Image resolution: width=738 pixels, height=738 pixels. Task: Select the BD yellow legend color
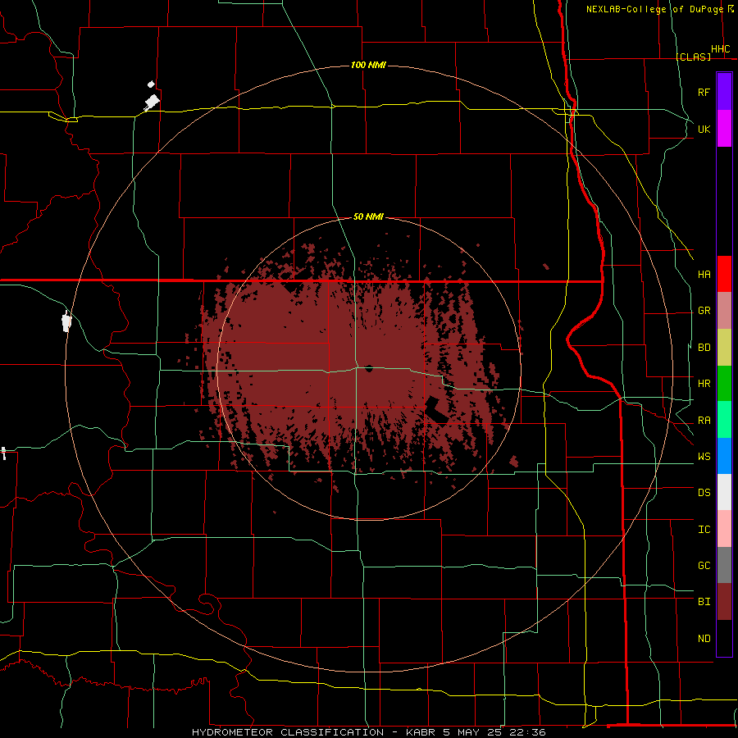coord(724,348)
